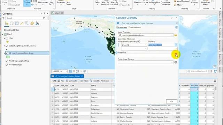223x125 pixels.
Task: Select table row 1 Idaho header
Action: (x=52, y=90)
